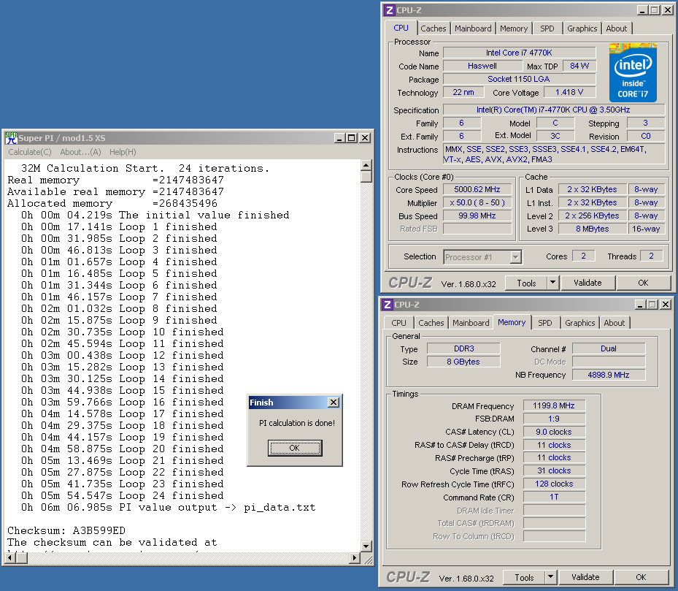678x591 pixels.
Task: Click Super PI horizontal scrollbar left arrow
Action: 10,558
